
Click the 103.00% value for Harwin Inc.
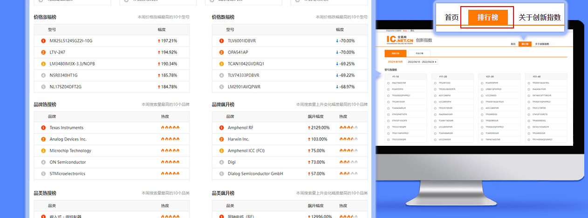click(x=319, y=139)
